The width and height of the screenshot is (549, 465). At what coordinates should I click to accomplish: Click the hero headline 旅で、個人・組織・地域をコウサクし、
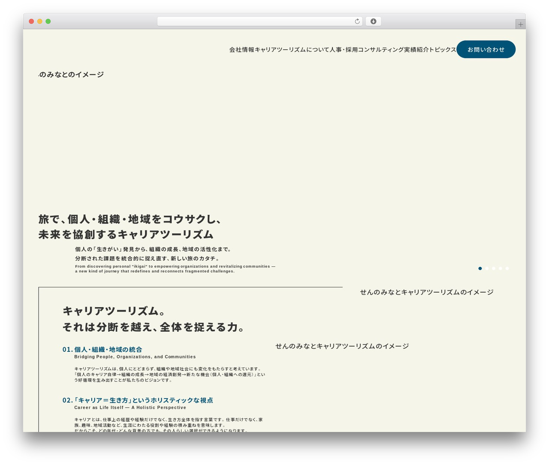point(130,219)
